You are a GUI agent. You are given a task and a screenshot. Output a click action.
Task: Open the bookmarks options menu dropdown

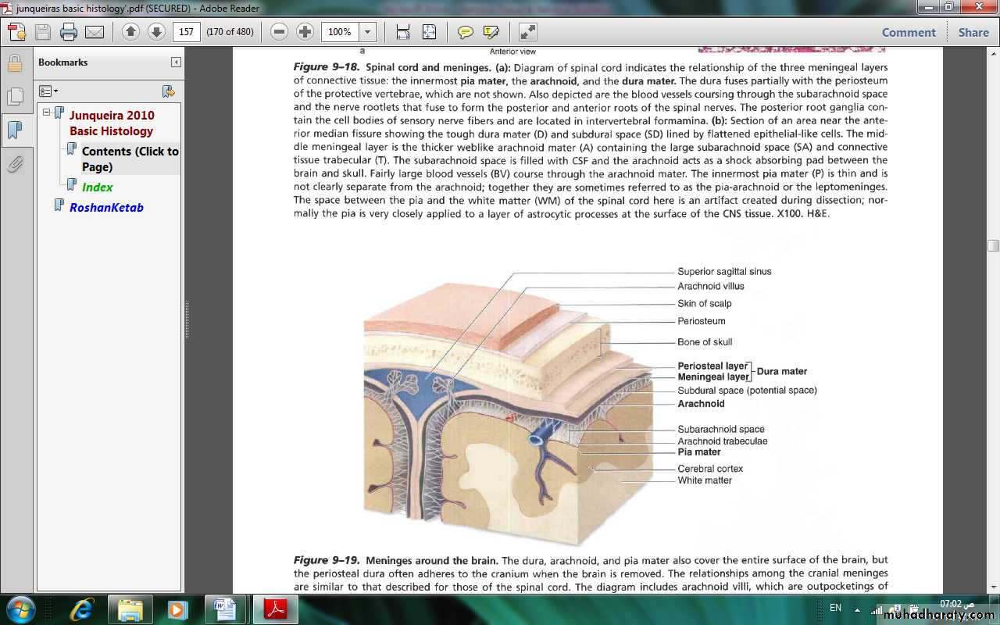pos(48,91)
